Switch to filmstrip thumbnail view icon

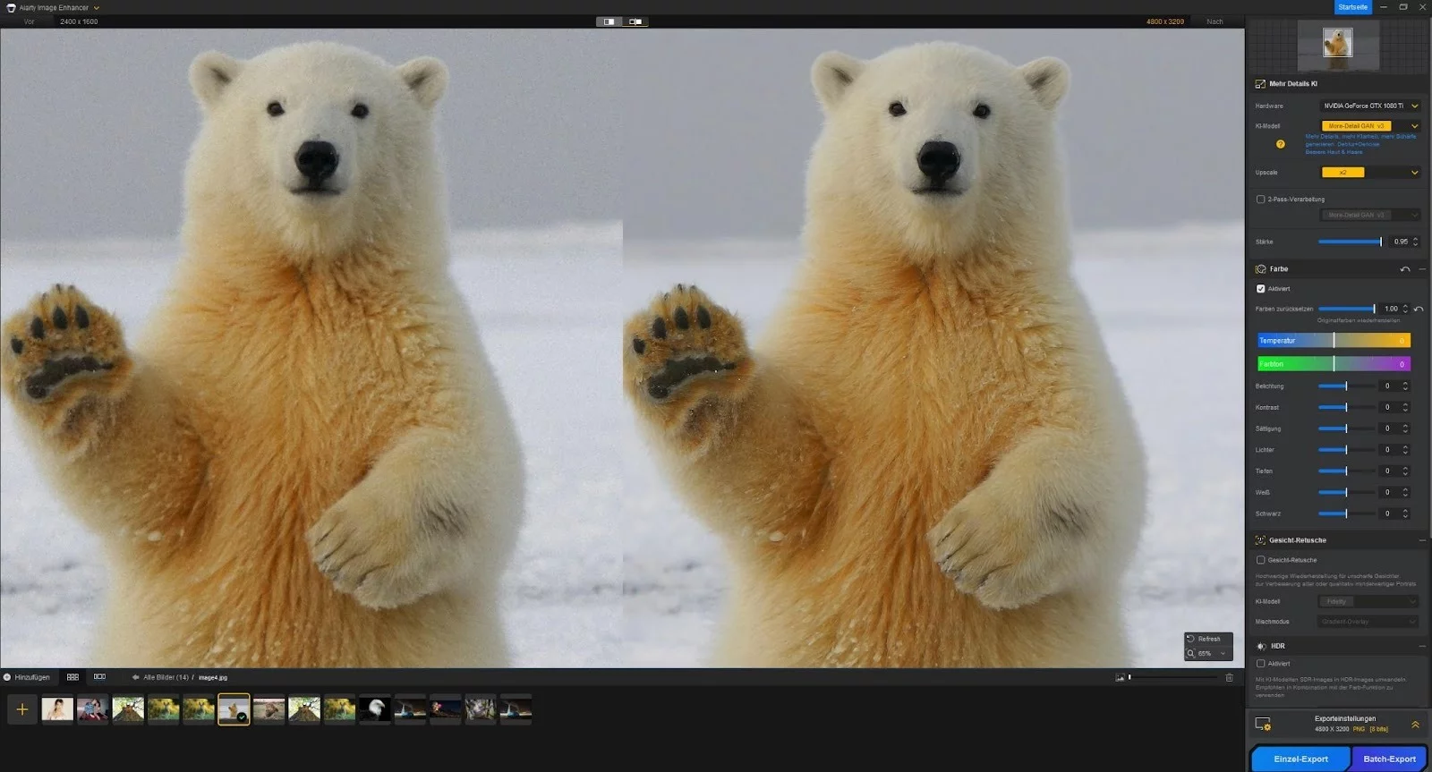(x=99, y=677)
